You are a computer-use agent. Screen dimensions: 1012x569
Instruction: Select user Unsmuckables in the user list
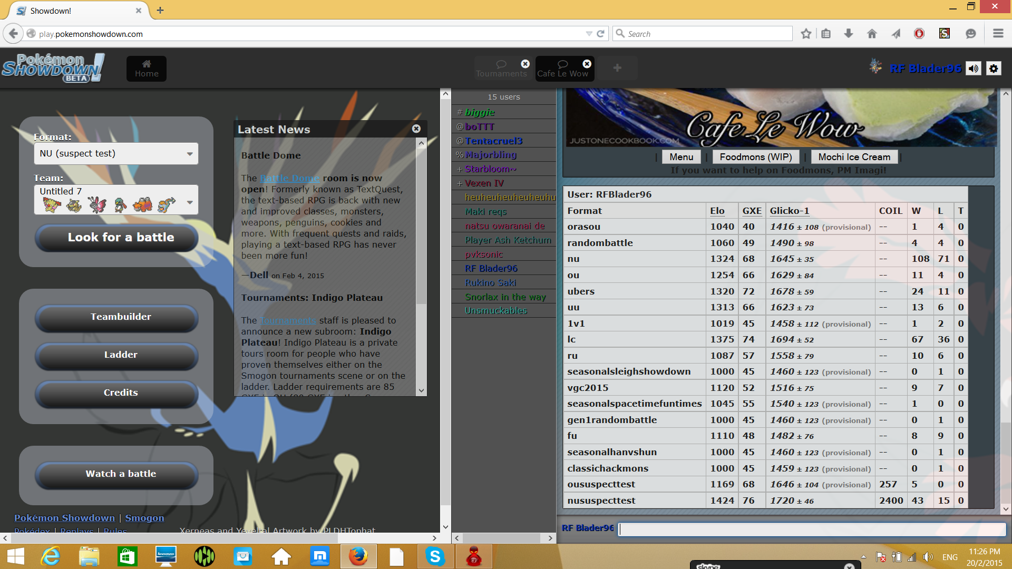tap(504, 311)
